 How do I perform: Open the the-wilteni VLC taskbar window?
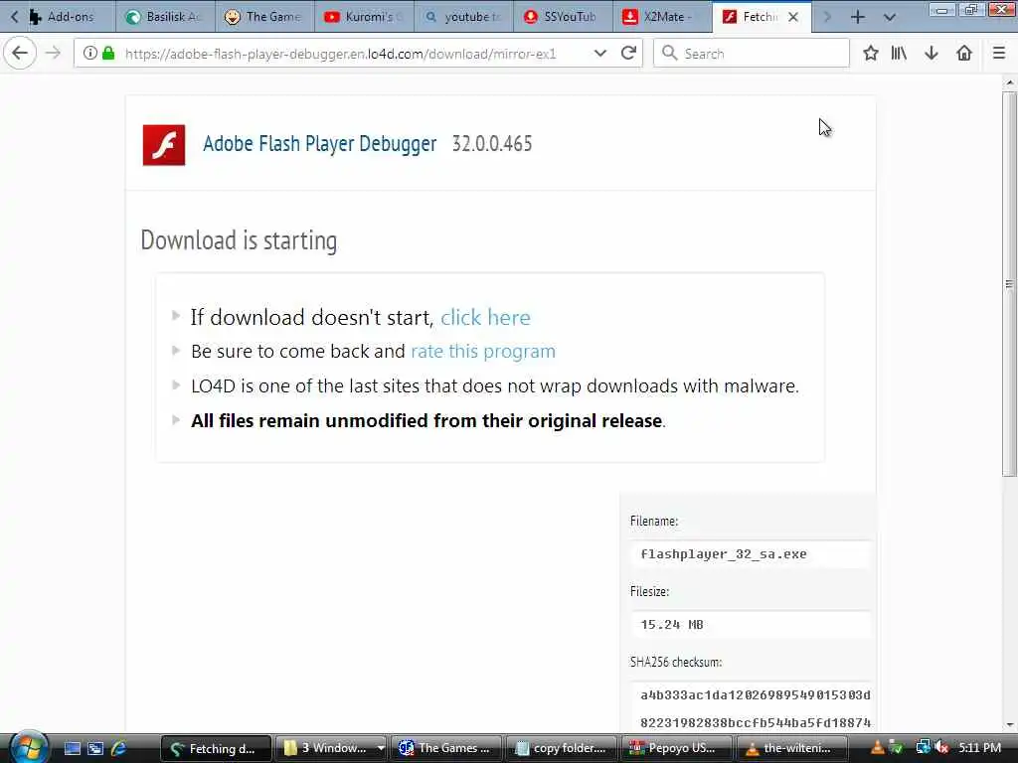(791, 749)
